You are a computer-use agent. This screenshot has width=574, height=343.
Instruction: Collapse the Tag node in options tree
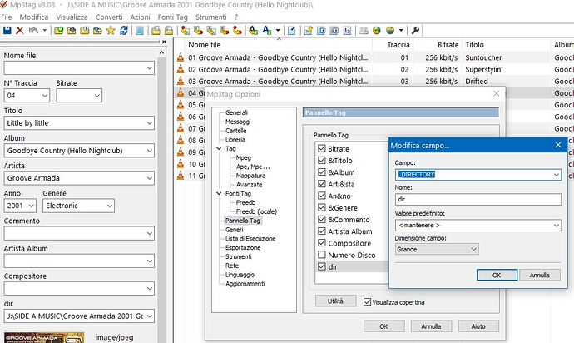point(219,148)
